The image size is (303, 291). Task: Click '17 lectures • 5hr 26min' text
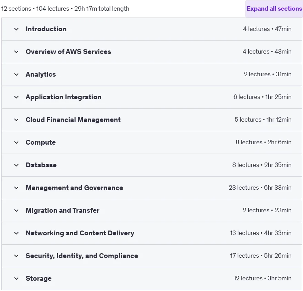coord(261,256)
